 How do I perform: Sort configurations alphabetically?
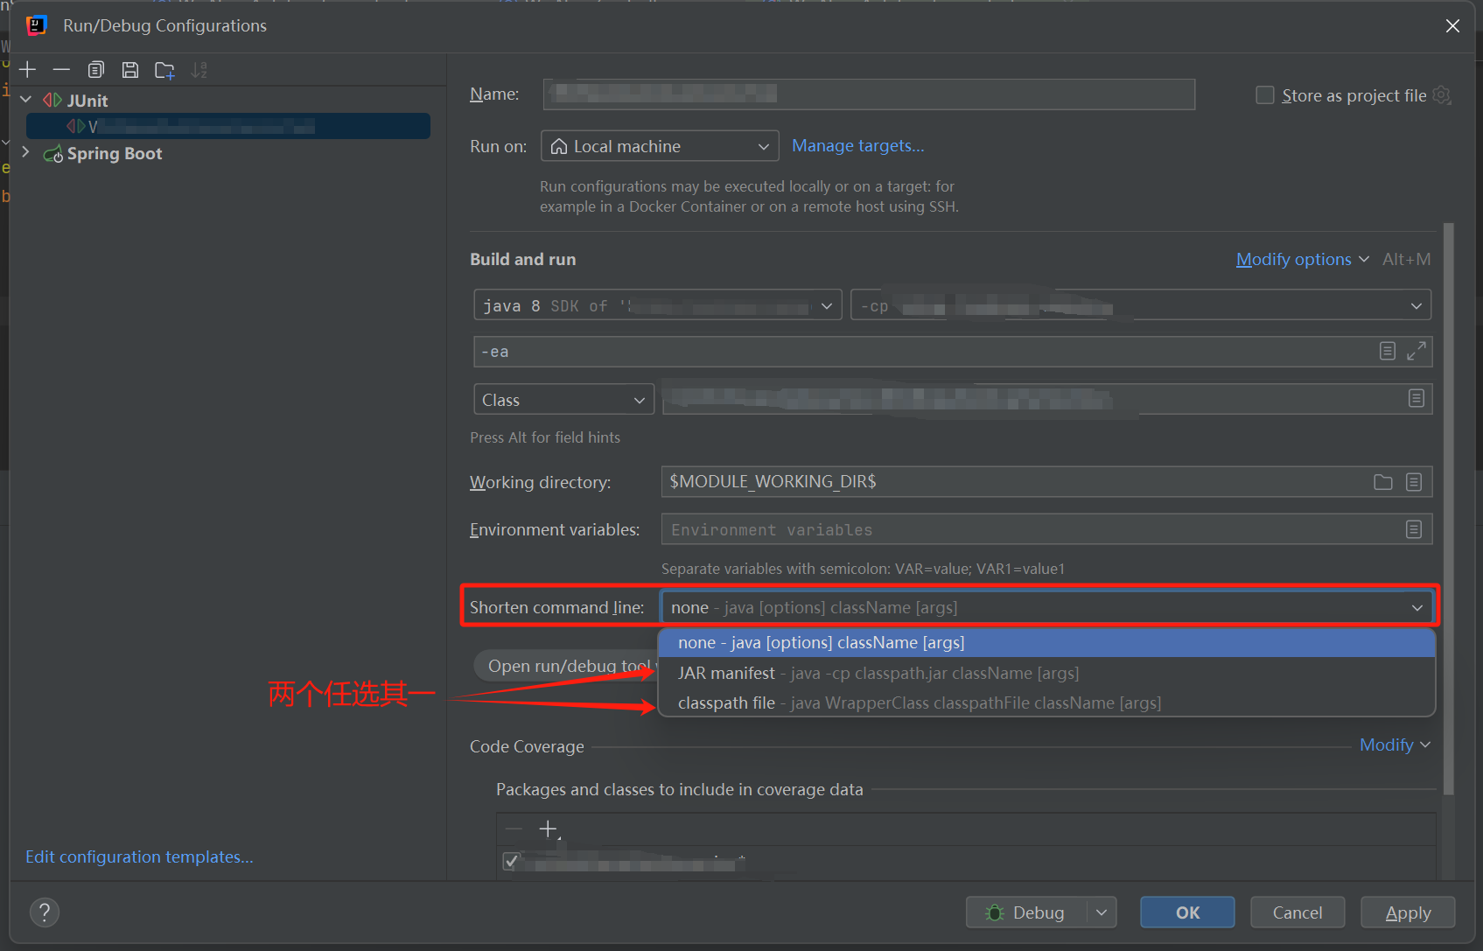click(x=199, y=70)
